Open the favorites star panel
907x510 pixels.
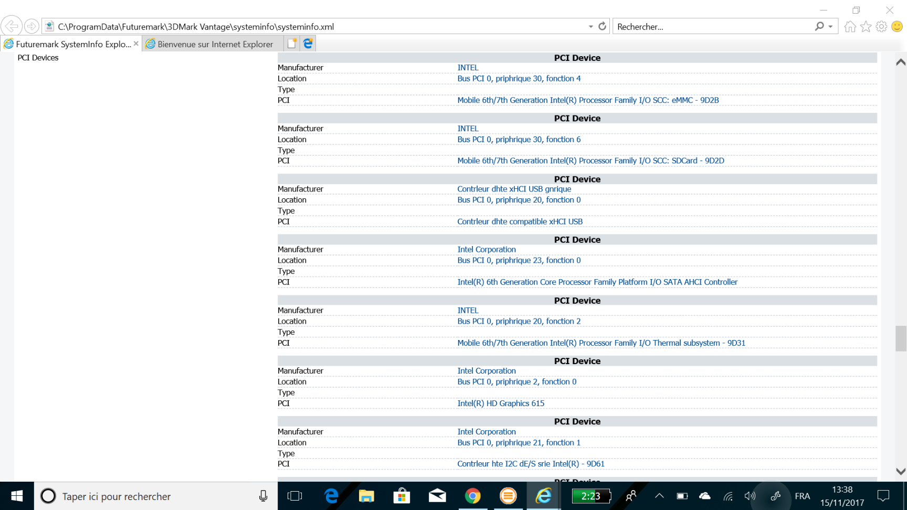click(866, 26)
